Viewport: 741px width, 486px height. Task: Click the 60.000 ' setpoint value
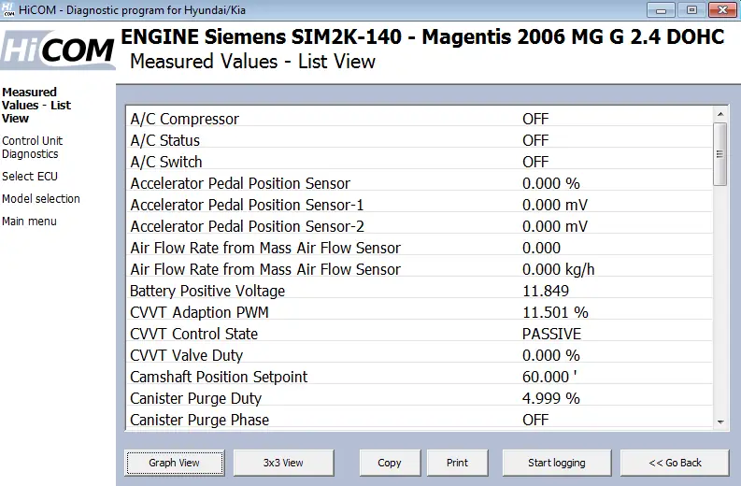coord(549,377)
